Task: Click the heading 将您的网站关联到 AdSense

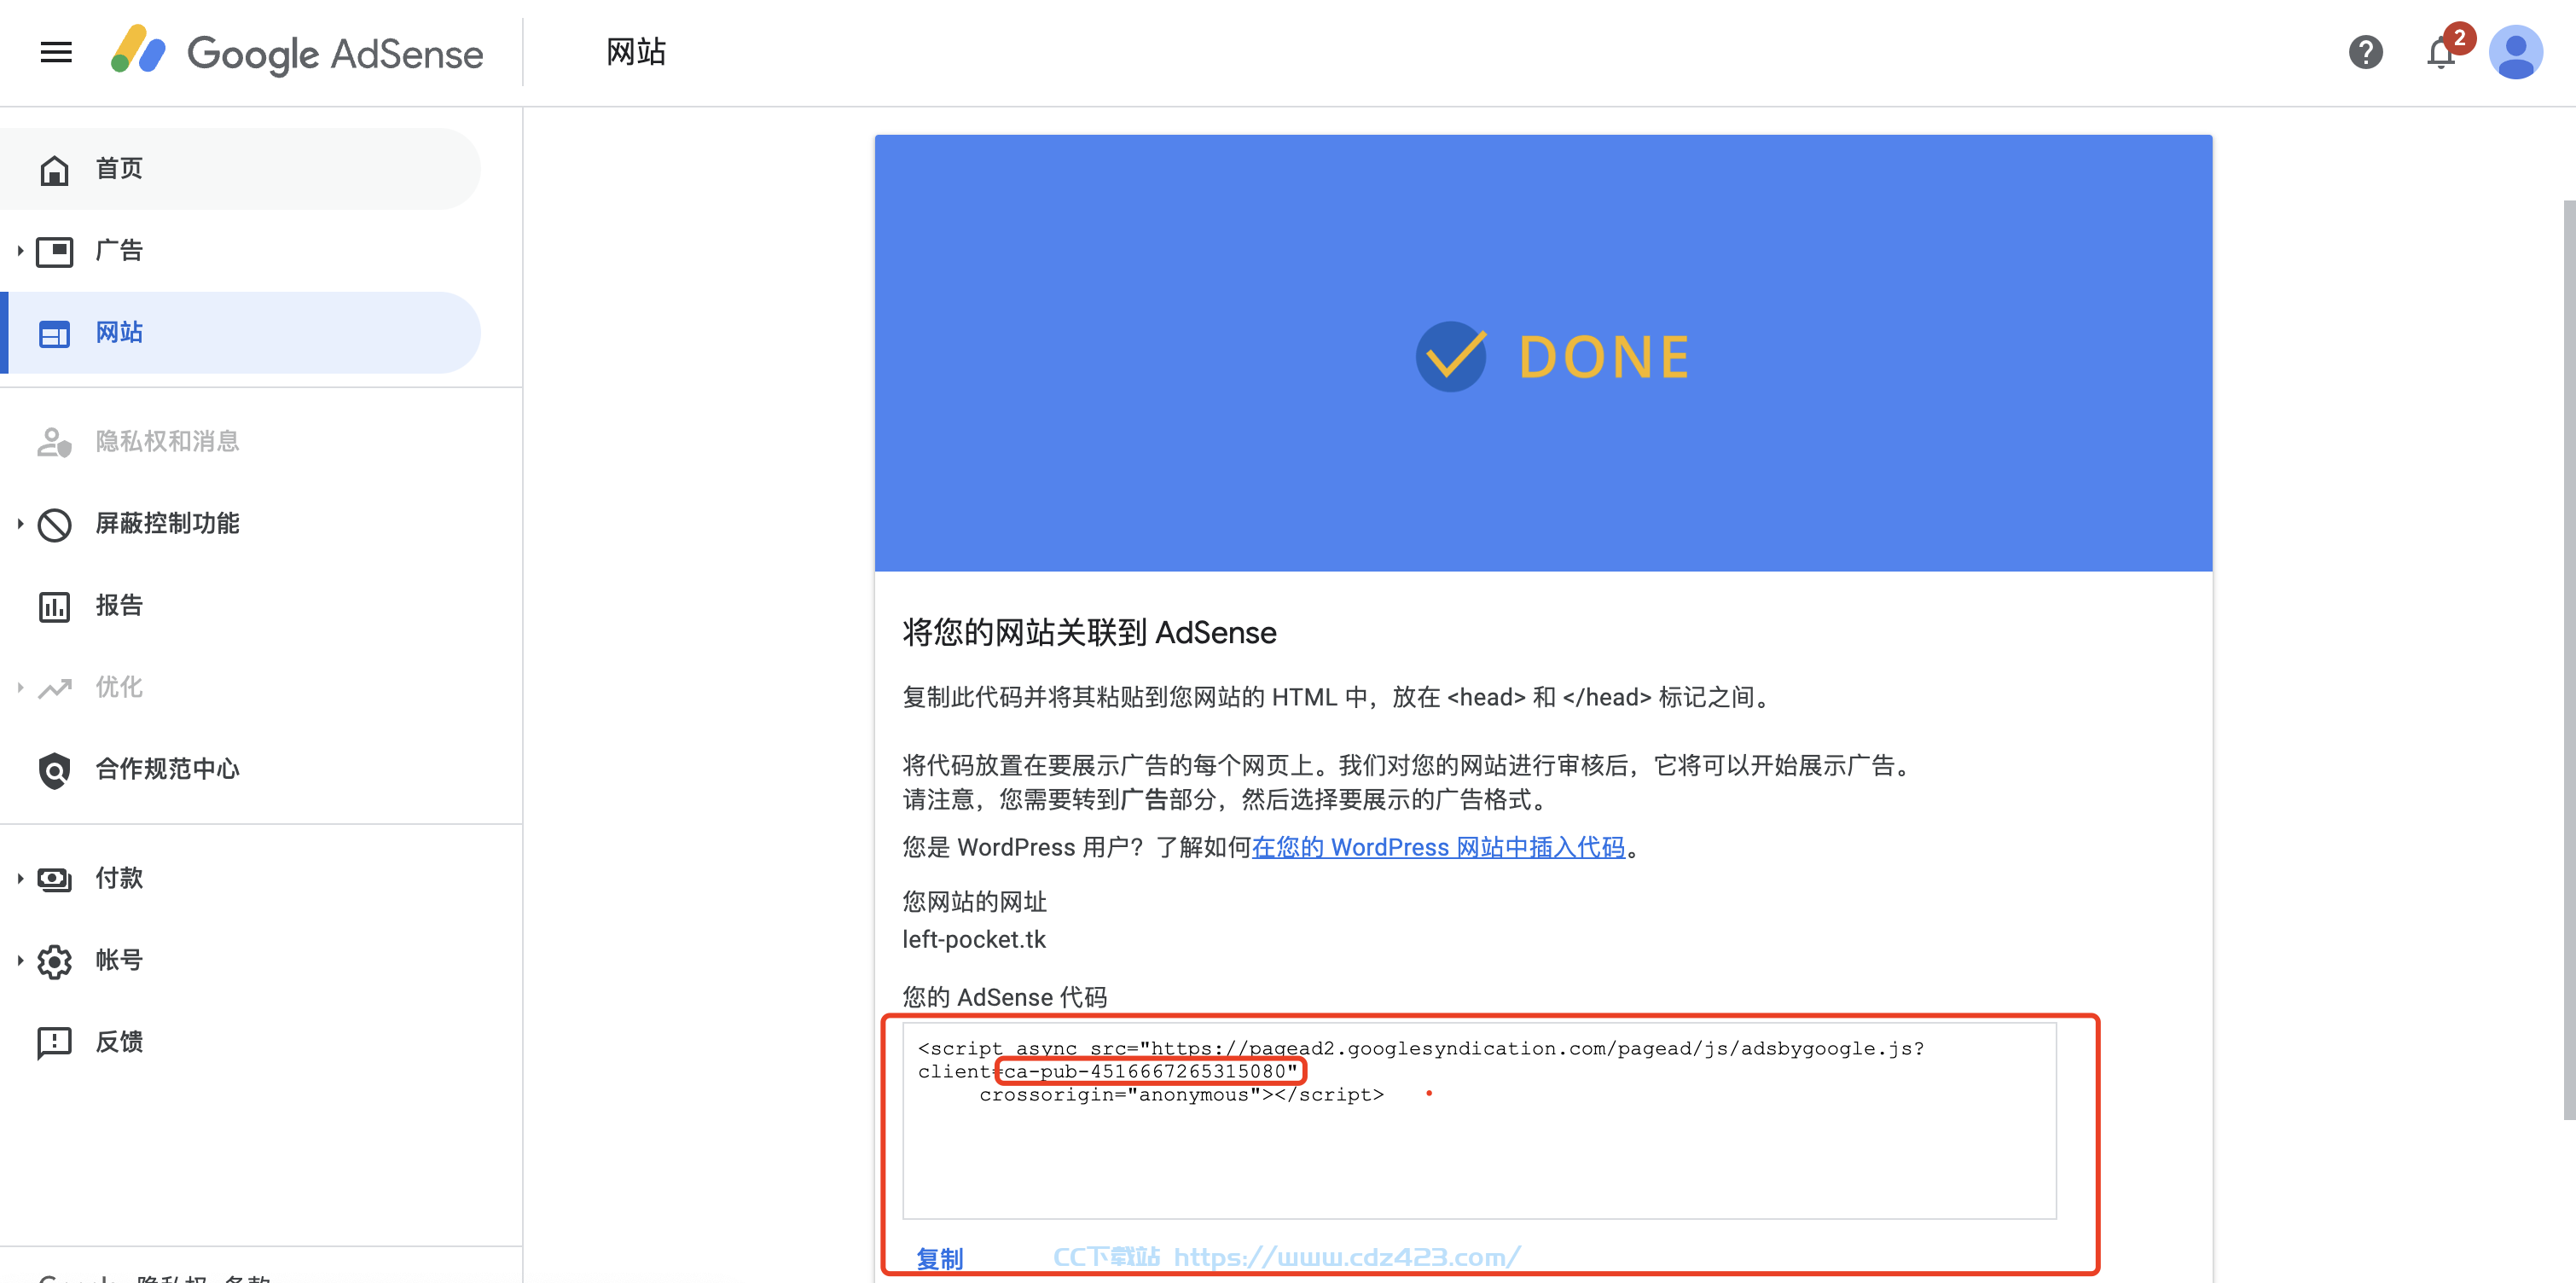Action: click(1089, 634)
